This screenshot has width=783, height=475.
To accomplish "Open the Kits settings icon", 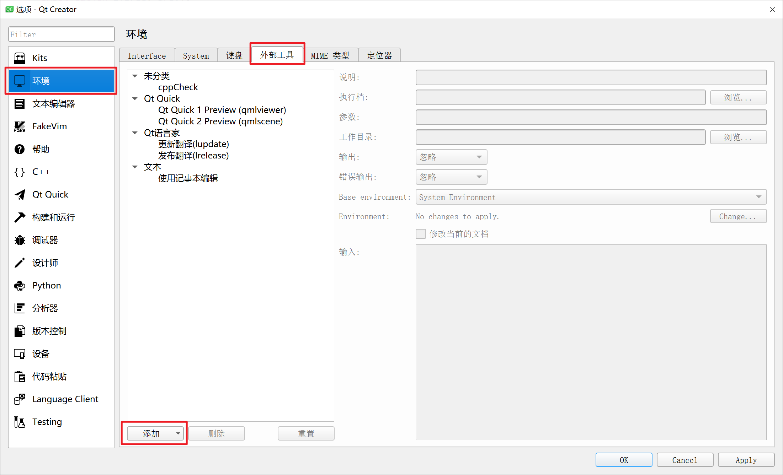I will pyautogui.click(x=20, y=58).
